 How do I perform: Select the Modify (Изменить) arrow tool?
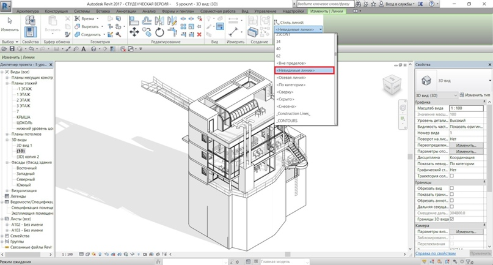coord(10,24)
